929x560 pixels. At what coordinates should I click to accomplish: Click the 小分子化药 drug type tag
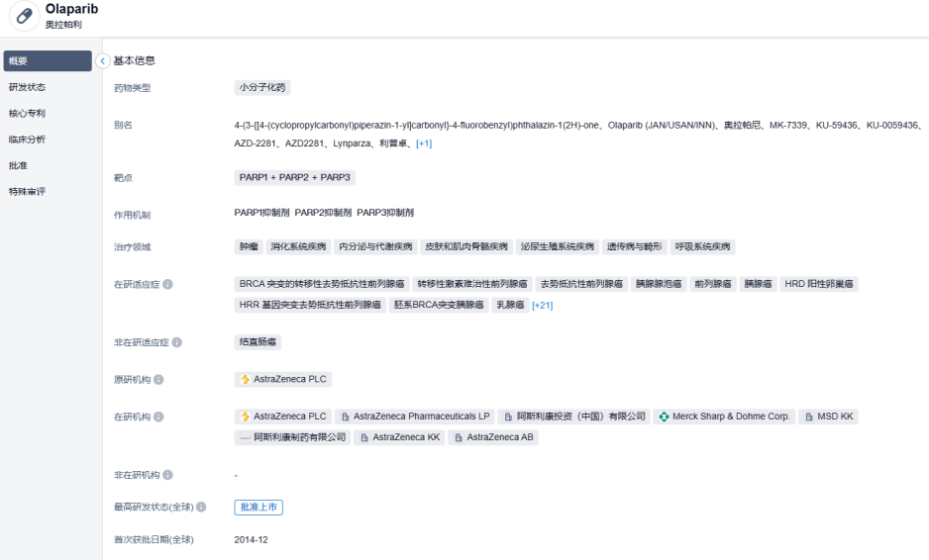(262, 88)
